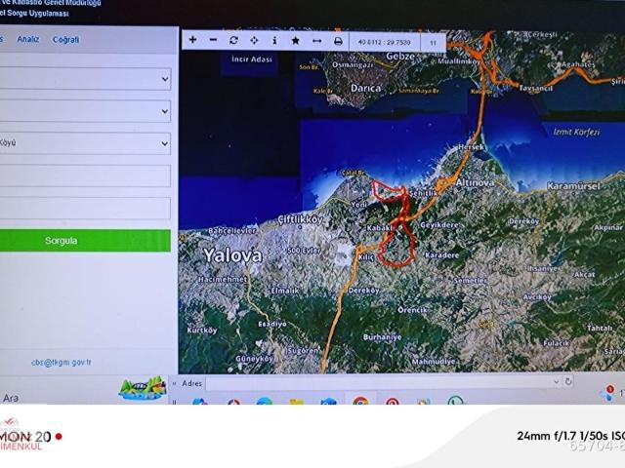Open the first dropdown in query panel
625x468 pixels.
click(x=84, y=79)
